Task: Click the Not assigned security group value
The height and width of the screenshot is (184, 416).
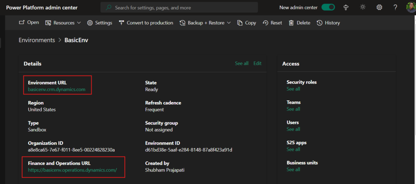Action: point(159,130)
